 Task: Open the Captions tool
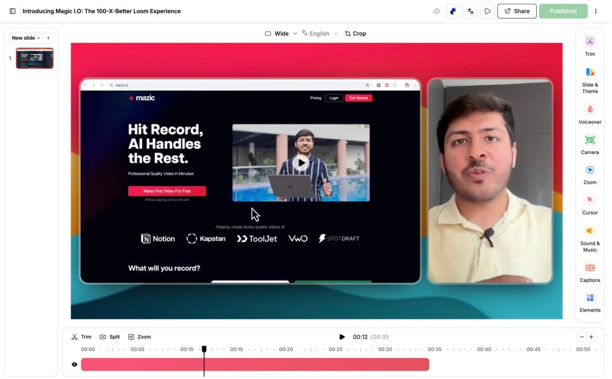[590, 272]
